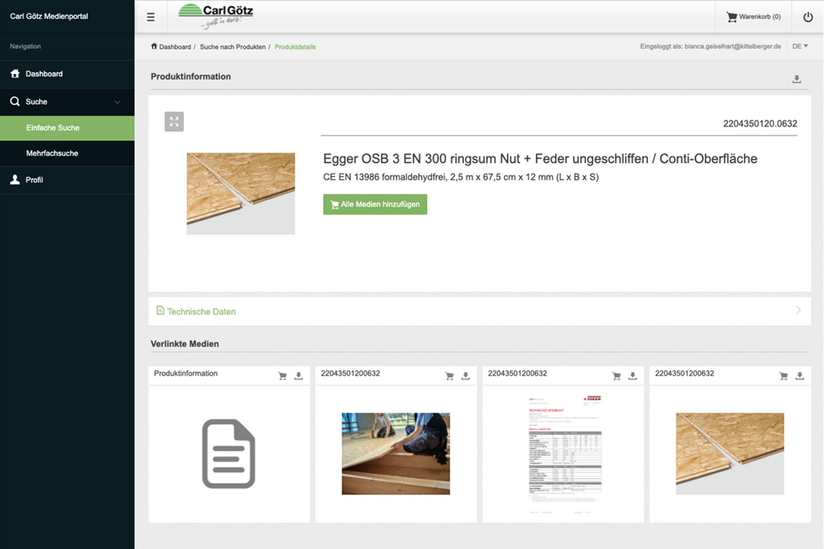Click the Carl Götz logo
Viewport: 824px width, 549px height.
tap(216, 16)
